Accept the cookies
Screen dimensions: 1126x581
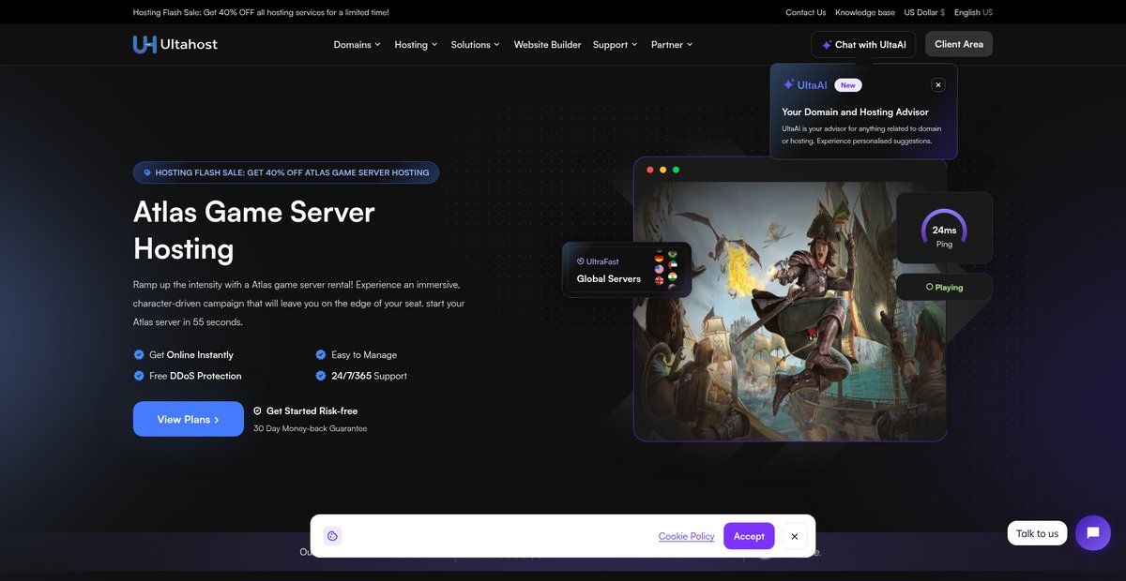(749, 536)
